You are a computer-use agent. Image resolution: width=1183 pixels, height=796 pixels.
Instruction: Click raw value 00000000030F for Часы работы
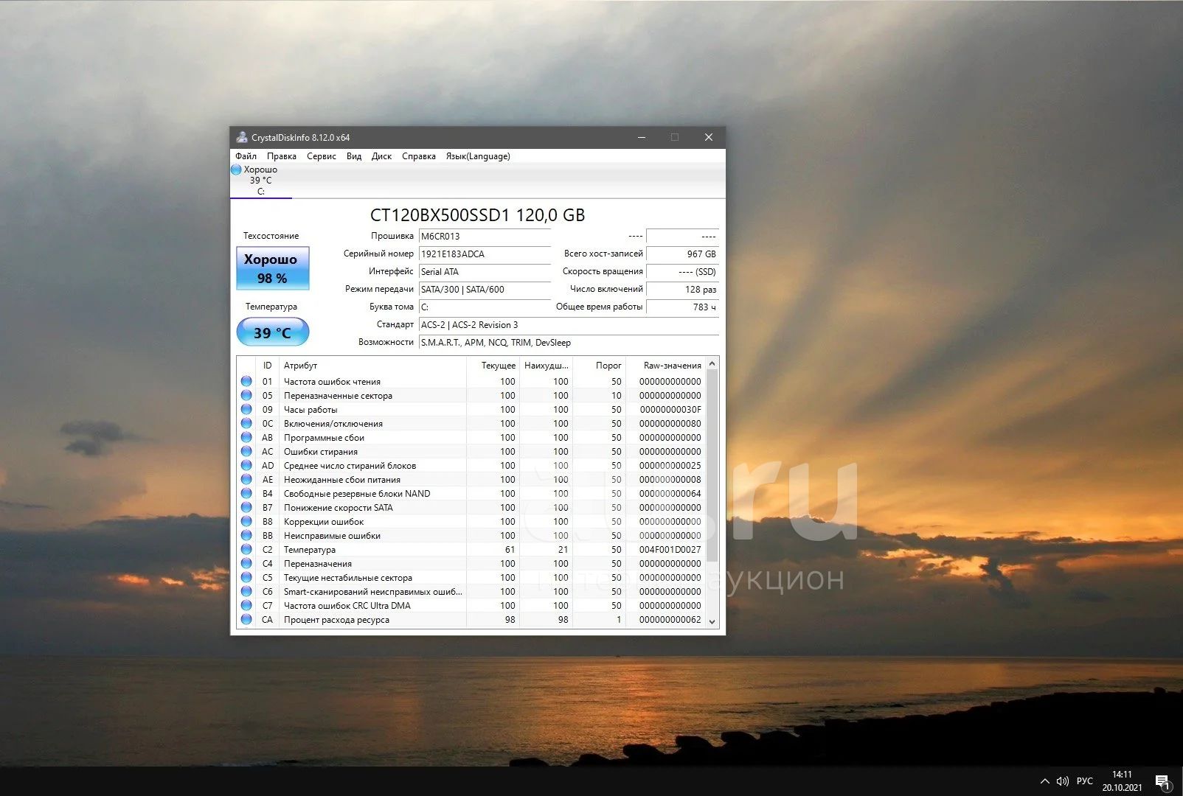pyautogui.click(x=670, y=410)
